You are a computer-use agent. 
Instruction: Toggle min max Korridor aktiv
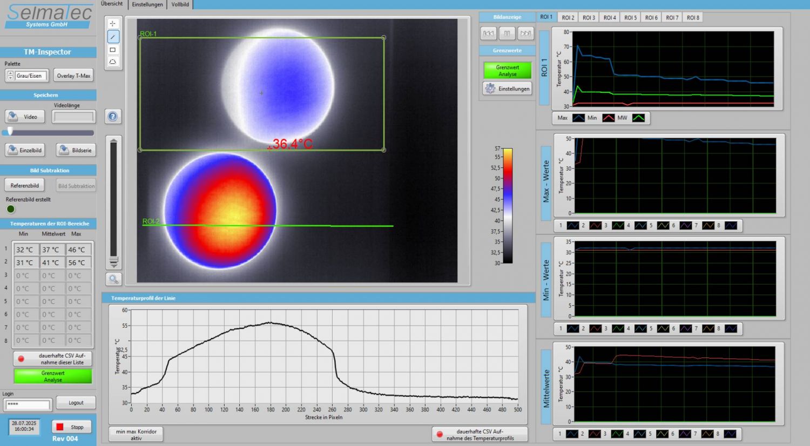pyautogui.click(x=136, y=435)
